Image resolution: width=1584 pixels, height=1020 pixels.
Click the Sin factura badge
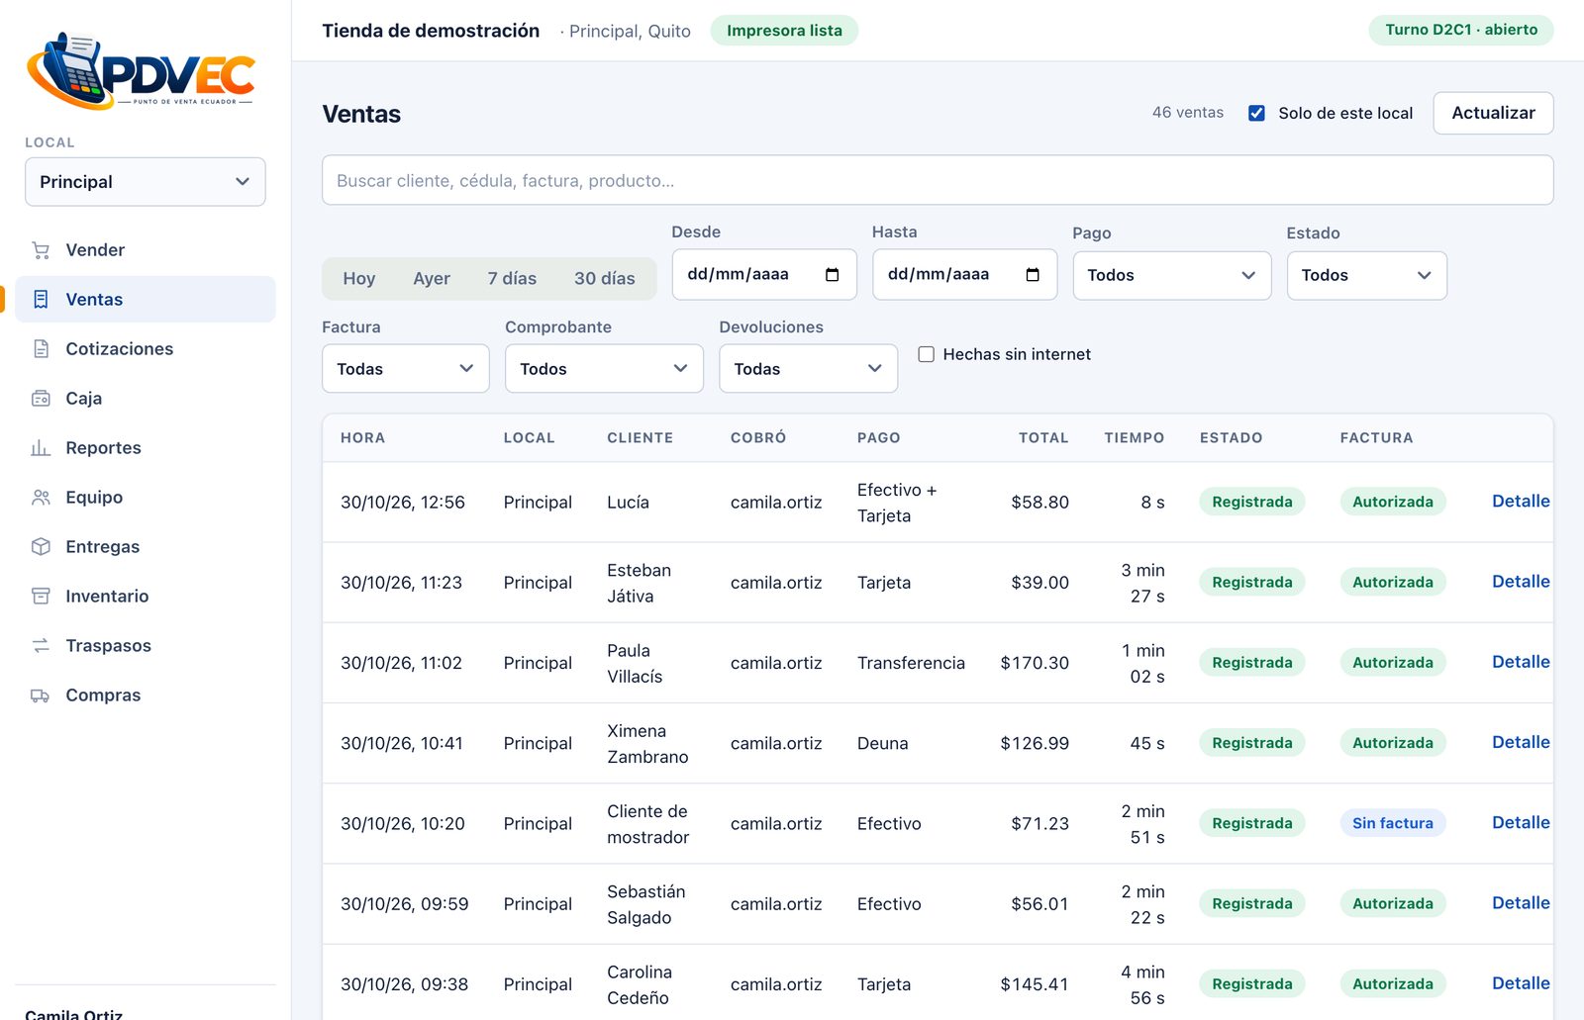point(1393,823)
